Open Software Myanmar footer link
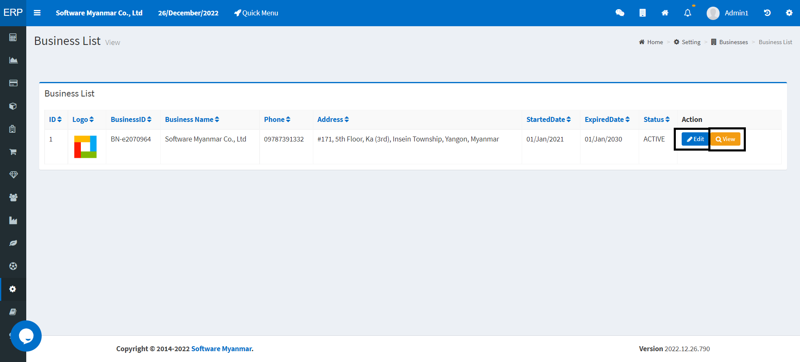800x362 pixels. [222, 349]
